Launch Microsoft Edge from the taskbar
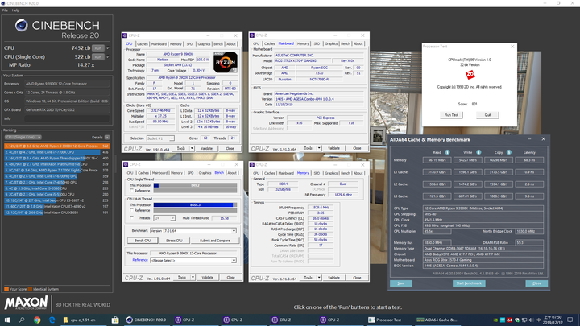Viewport: 580px width, 326px height. pos(52,320)
